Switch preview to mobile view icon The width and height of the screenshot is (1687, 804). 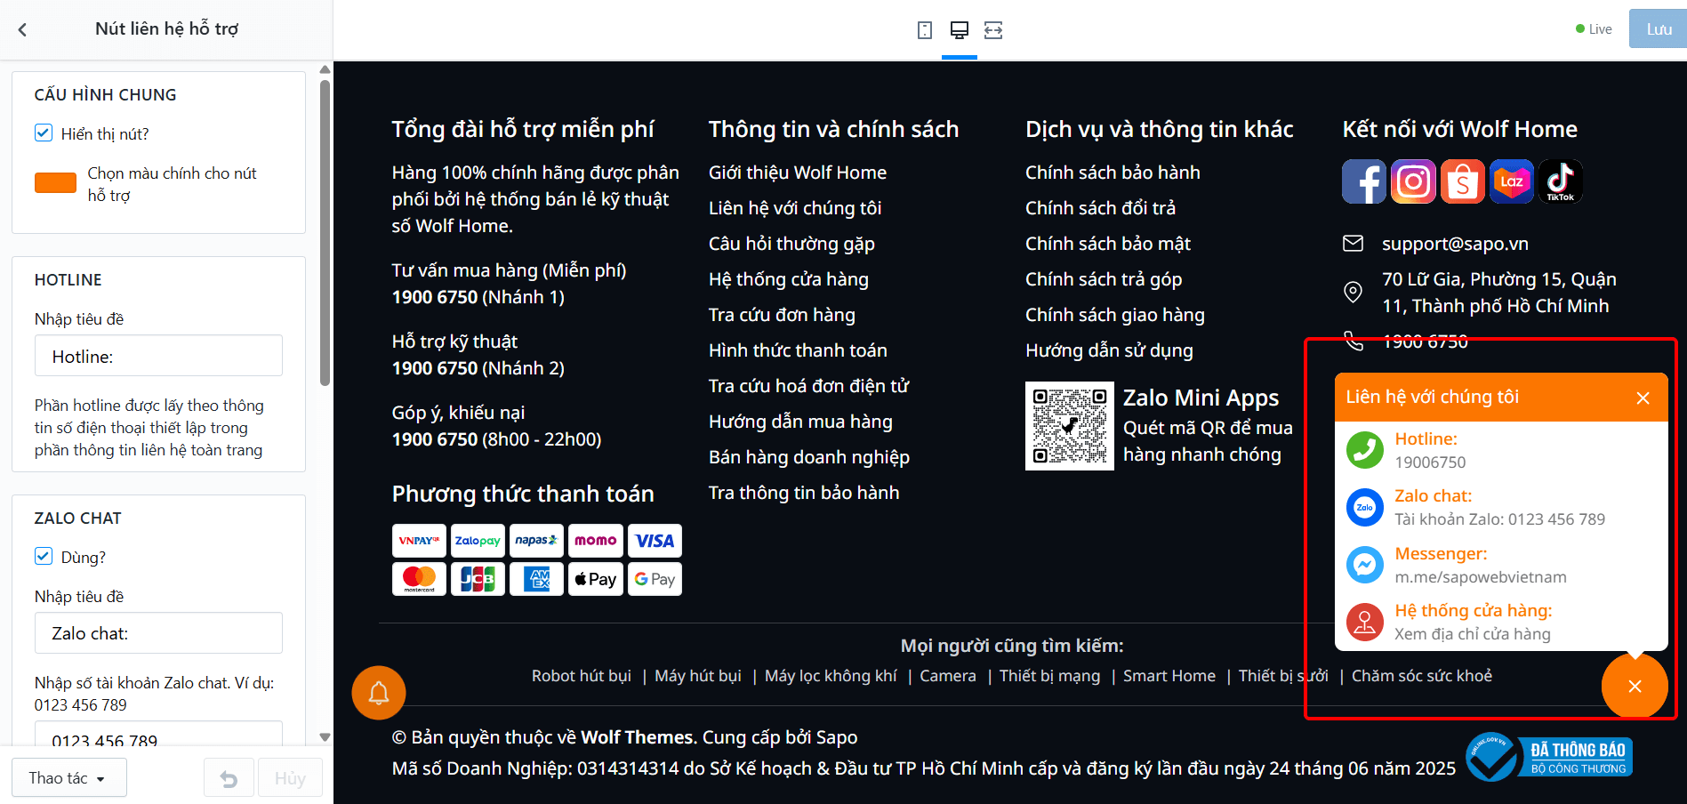click(925, 30)
